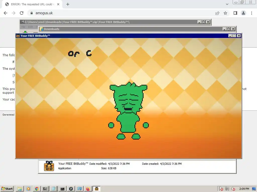
Task: Open Windows Explorer from taskbar
Action: coord(20,189)
